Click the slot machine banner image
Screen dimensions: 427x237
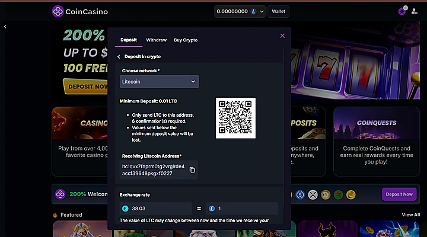(355, 60)
